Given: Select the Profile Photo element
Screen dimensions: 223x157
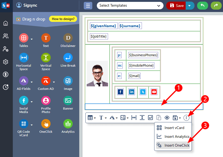Looking at the screenshot, I should click(46, 101).
